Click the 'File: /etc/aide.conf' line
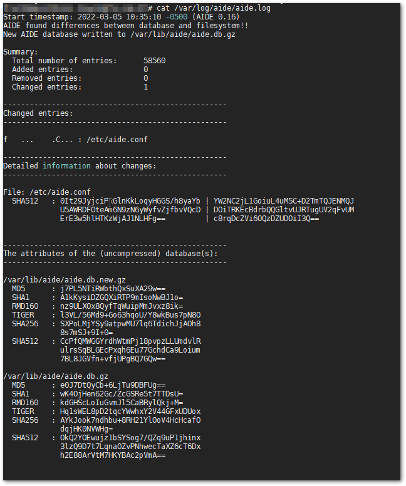 click(47, 192)
